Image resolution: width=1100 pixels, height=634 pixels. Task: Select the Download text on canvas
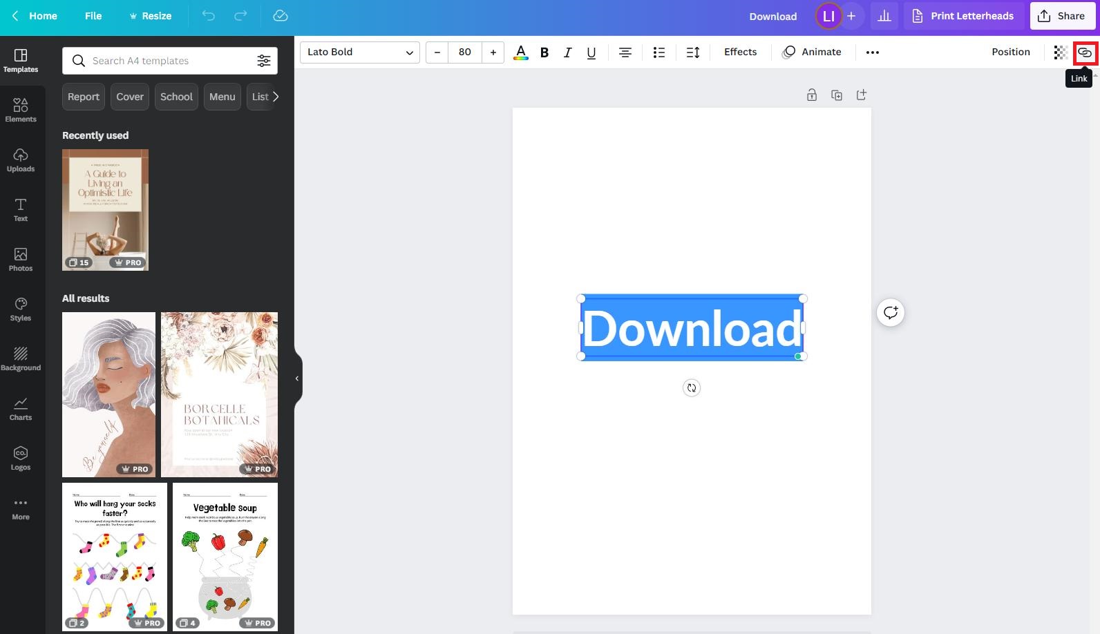pyautogui.click(x=692, y=328)
